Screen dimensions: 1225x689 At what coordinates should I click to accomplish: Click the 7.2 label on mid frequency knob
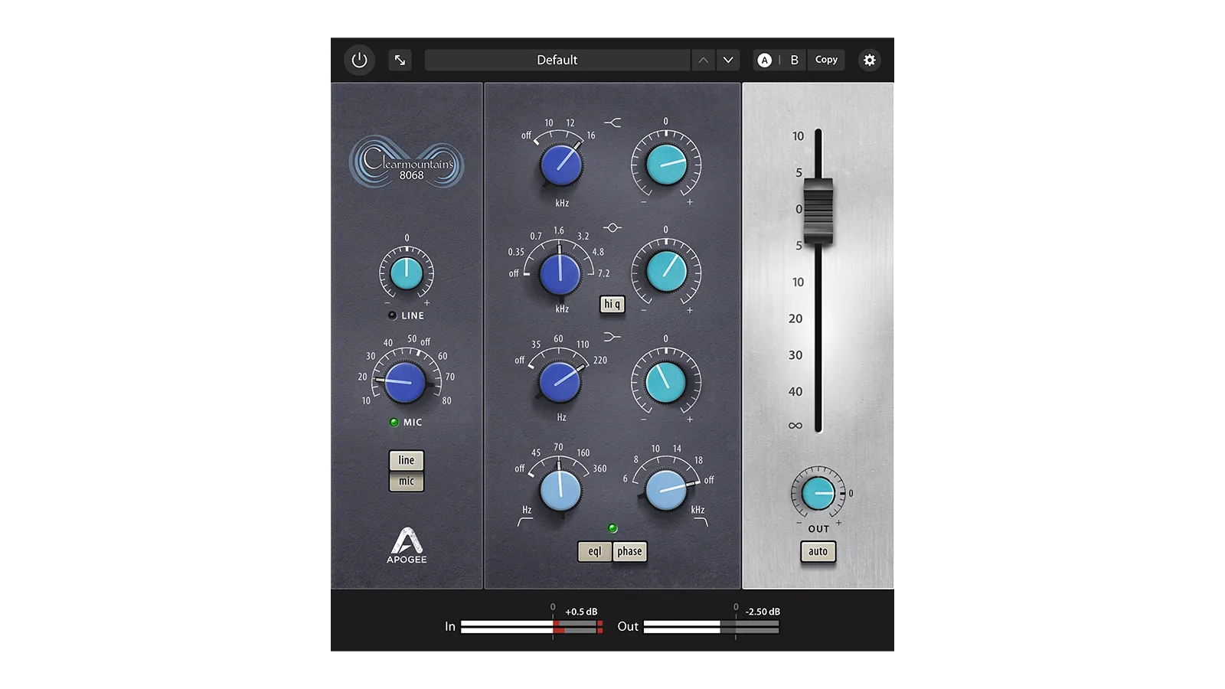[603, 273]
